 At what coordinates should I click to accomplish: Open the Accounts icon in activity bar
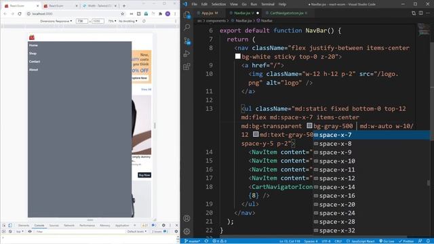(187, 218)
